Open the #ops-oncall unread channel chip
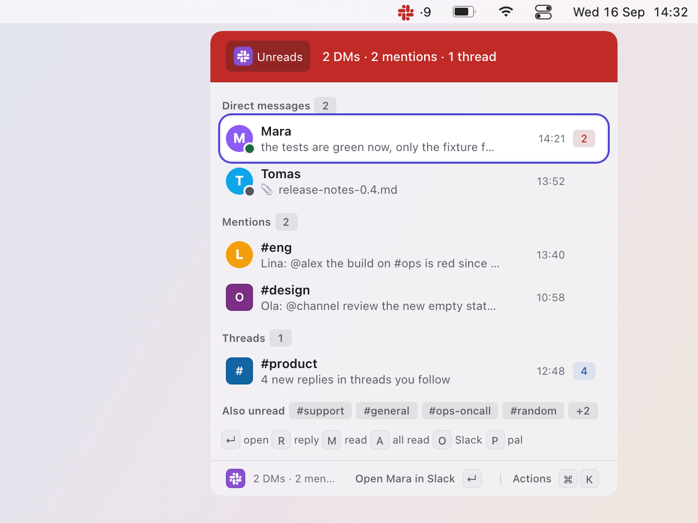 point(460,411)
